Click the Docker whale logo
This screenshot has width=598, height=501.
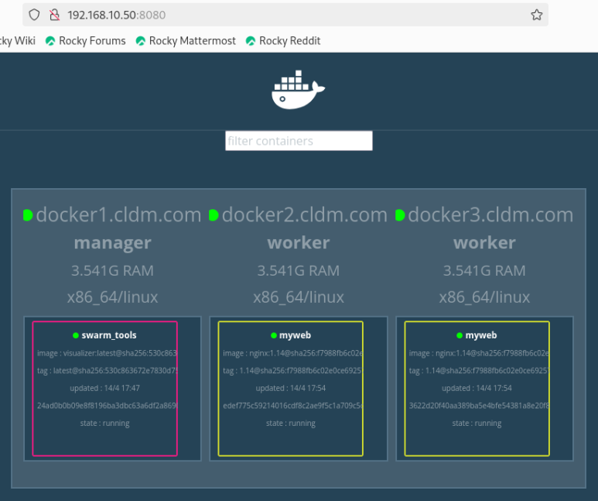tap(299, 90)
